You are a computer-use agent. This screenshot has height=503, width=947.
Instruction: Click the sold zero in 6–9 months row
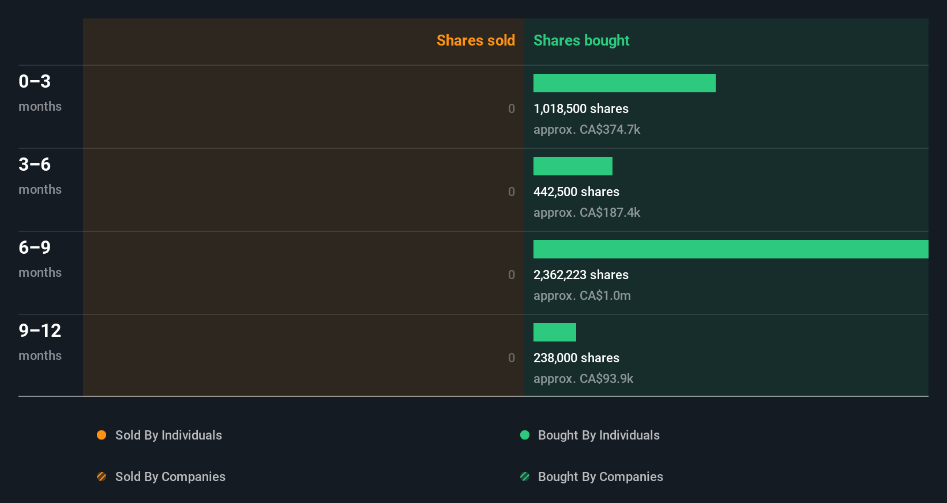click(512, 275)
